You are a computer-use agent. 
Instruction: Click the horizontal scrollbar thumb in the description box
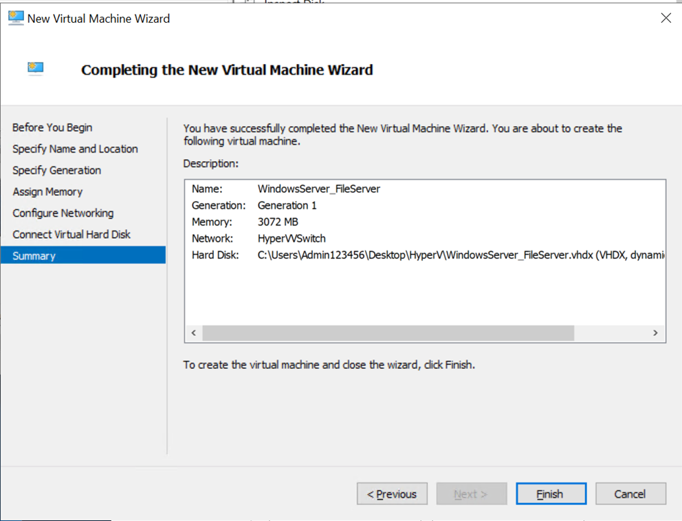coord(388,333)
